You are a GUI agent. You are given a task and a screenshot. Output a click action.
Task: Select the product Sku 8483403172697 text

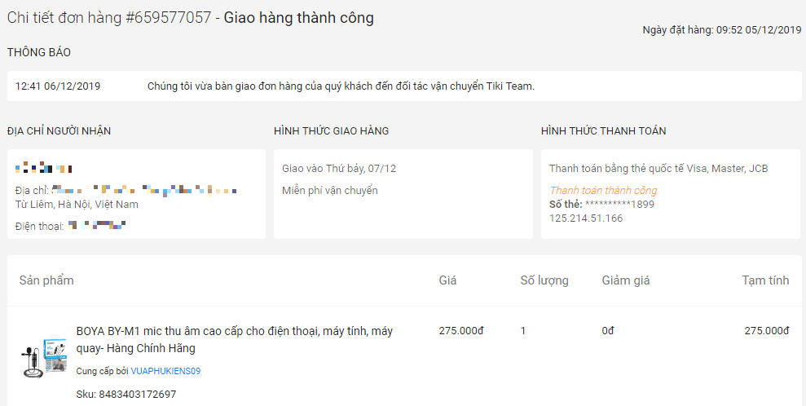click(x=126, y=395)
